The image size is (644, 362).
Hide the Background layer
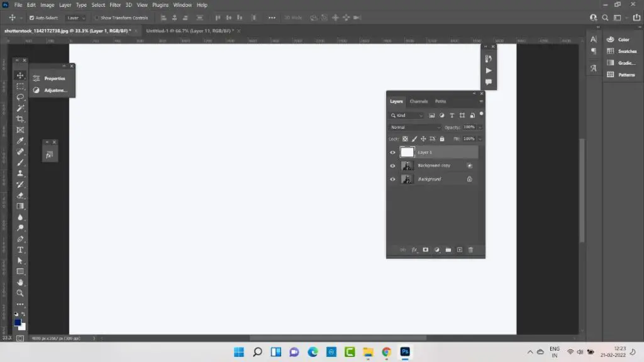[392, 179]
